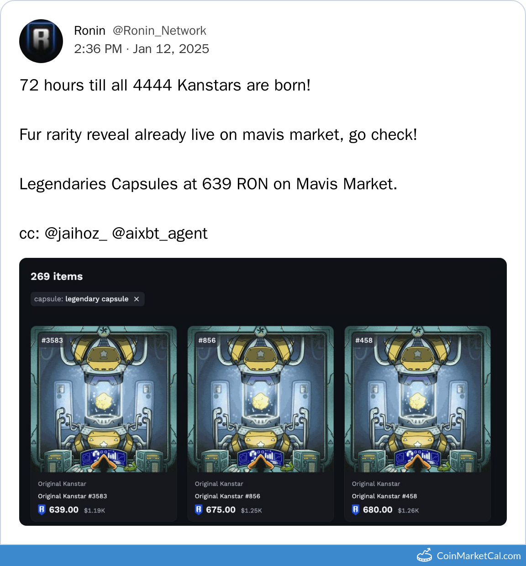The image size is (526, 566).
Task: Open the CoinMarketCal.com link
Action: (479, 556)
